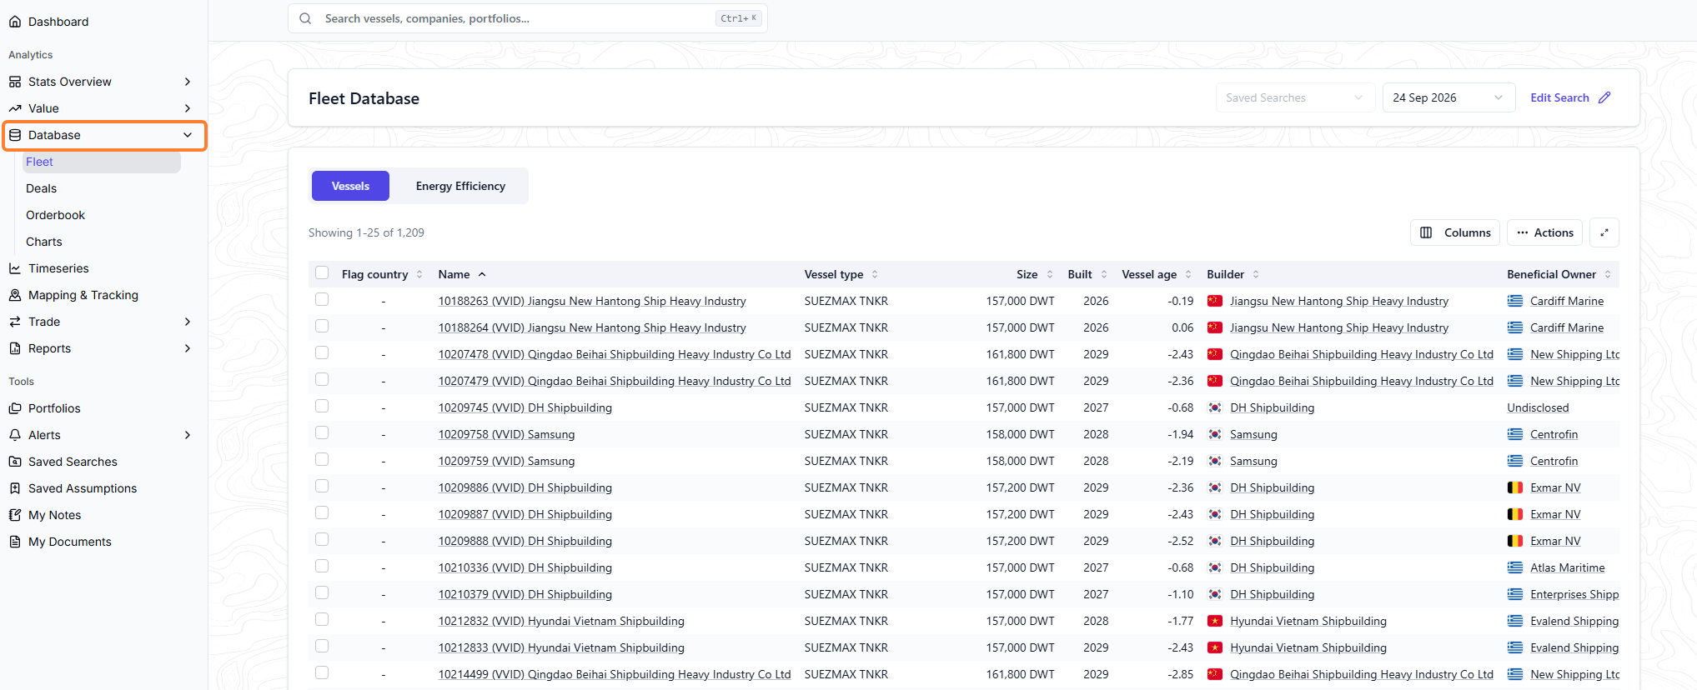The width and height of the screenshot is (1697, 690).
Task: Check the row for vessel 10209745
Action: point(322,407)
